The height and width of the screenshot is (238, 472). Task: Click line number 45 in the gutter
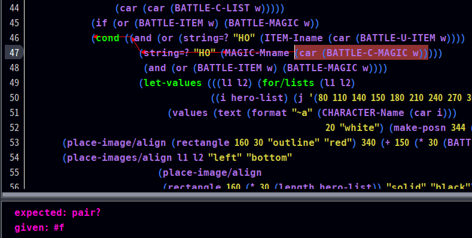[14, 23]
